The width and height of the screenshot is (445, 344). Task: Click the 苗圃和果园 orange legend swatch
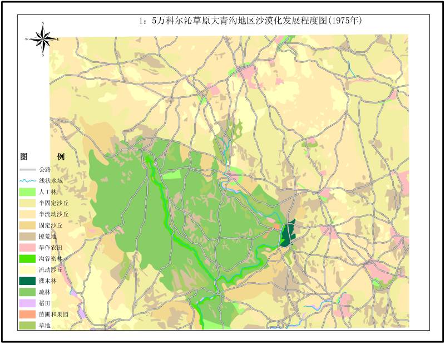[28, 314]
